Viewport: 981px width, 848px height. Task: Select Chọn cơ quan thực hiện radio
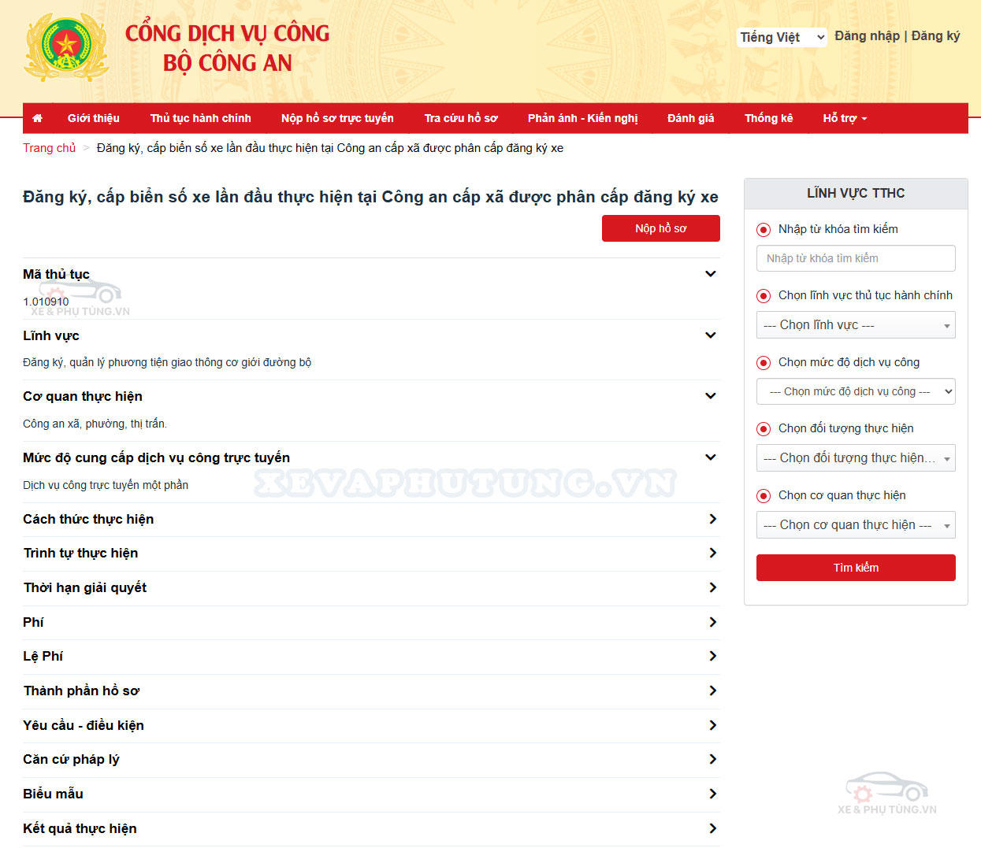[763, 496]
